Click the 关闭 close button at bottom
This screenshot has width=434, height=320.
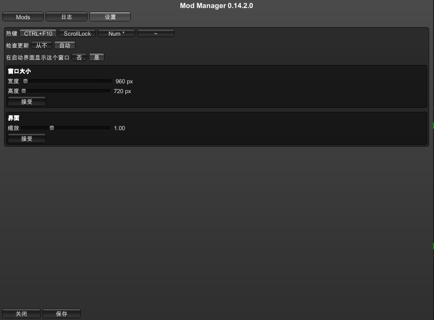(x=21, y=314)
